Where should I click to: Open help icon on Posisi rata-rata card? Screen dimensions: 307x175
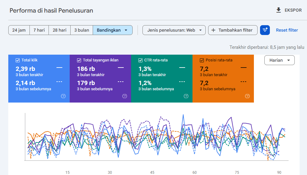[247, 96]
